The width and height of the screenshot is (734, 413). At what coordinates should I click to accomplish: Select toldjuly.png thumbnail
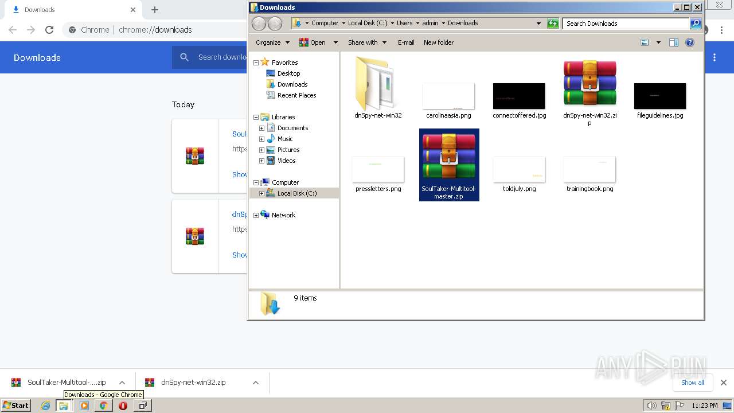pyautogui.click(x=519, y=169)
